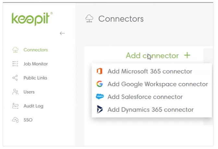Click the Connectors cloud icon in the sidebar
Image resolution: width=218 pixels, height=149 pixels.
15,50
